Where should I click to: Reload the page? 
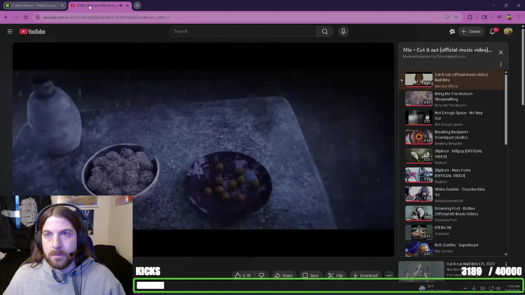click(x=25, y=17)
